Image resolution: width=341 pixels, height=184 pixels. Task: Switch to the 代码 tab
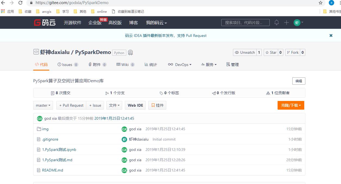point(41,65)
